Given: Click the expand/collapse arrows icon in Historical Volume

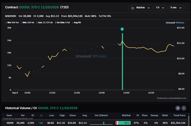Looking at the screenshot, I should [184, 108].
